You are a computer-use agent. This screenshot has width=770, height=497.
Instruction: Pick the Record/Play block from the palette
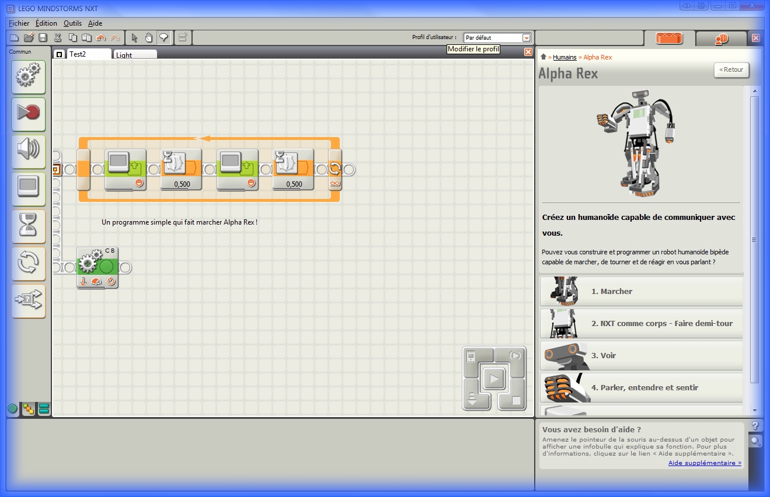coord(28,114)
